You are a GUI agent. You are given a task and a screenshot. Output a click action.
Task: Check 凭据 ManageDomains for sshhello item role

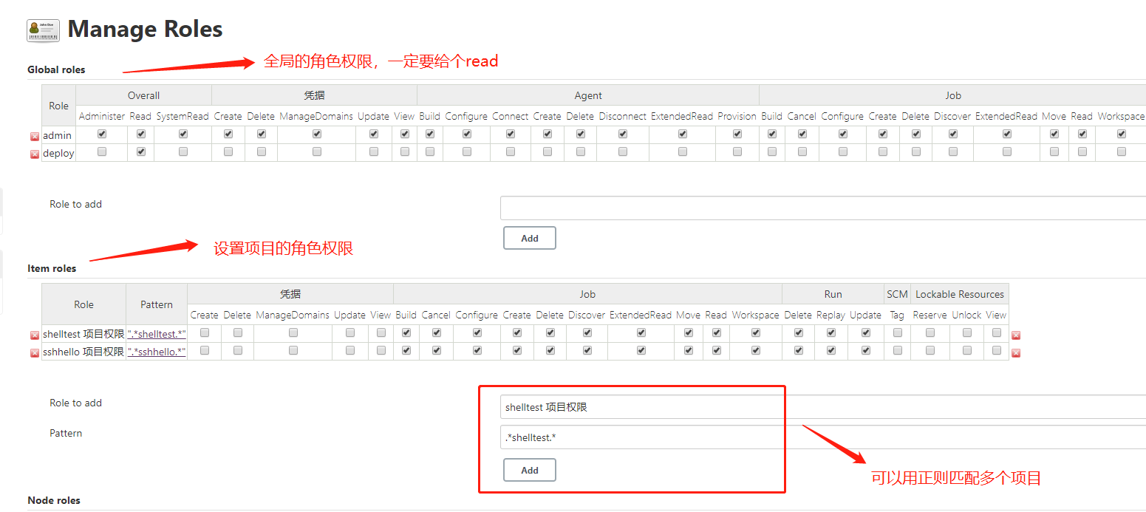pyautogui.click(x=293, y=350)
